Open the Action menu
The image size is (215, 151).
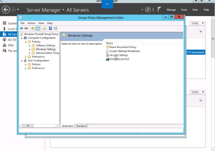pyautogui.click(x=31, y=23)
